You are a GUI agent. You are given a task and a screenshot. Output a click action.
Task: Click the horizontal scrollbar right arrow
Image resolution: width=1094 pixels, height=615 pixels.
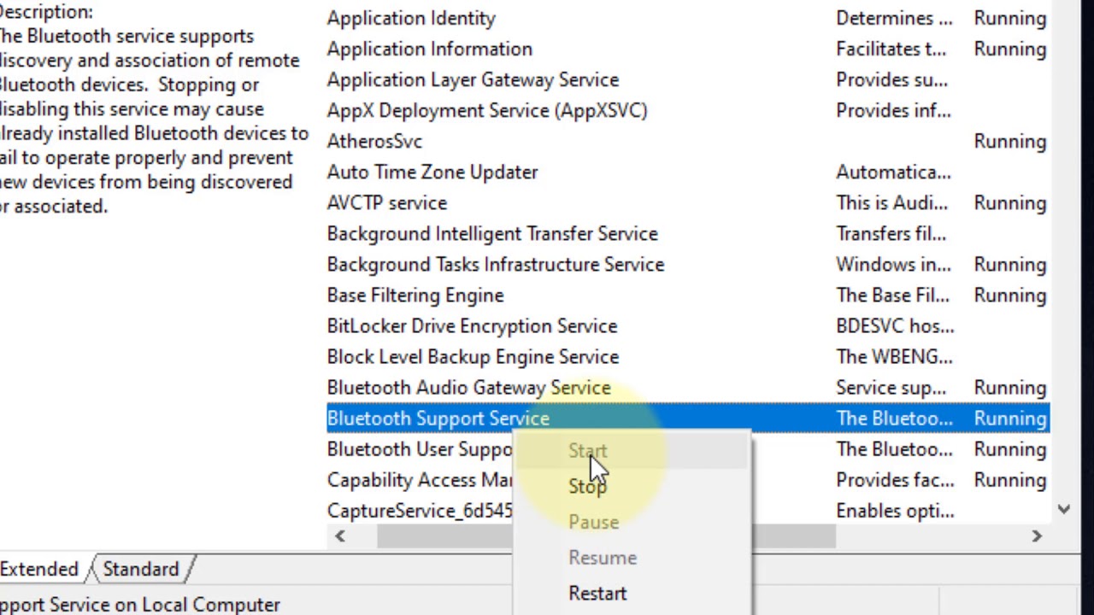click(x=1037, y=536)
